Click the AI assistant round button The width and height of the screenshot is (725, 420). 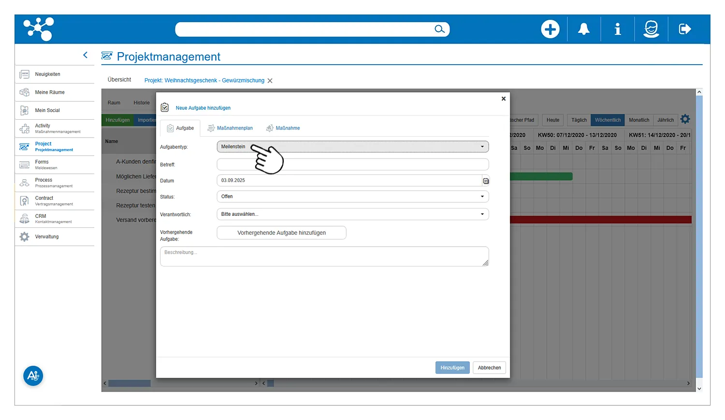pyautogui.click(x=33, y=376)
